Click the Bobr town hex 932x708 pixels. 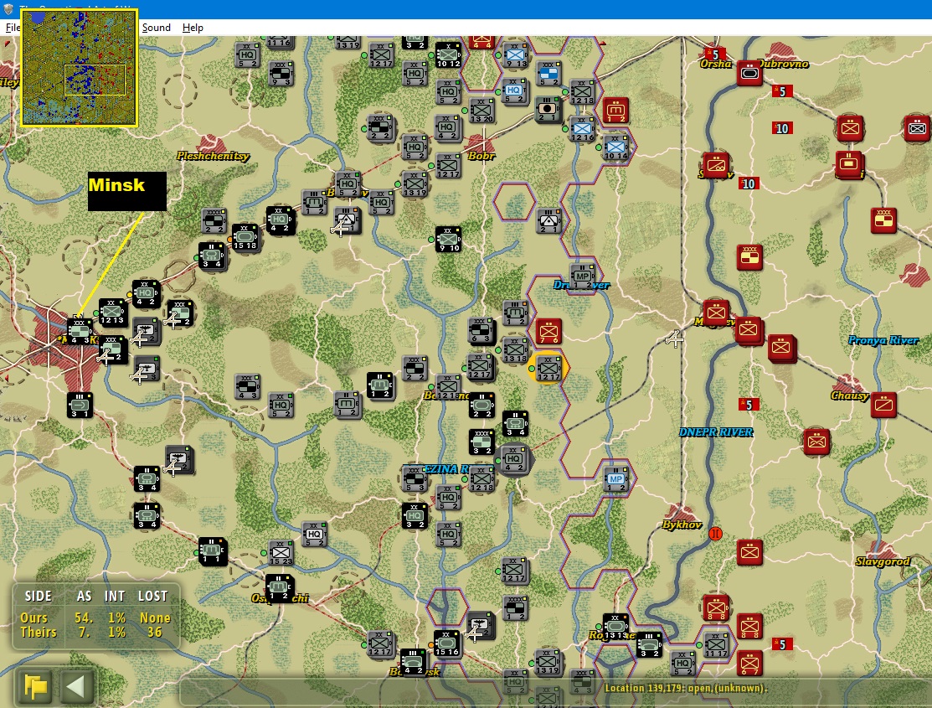(481, 147)
